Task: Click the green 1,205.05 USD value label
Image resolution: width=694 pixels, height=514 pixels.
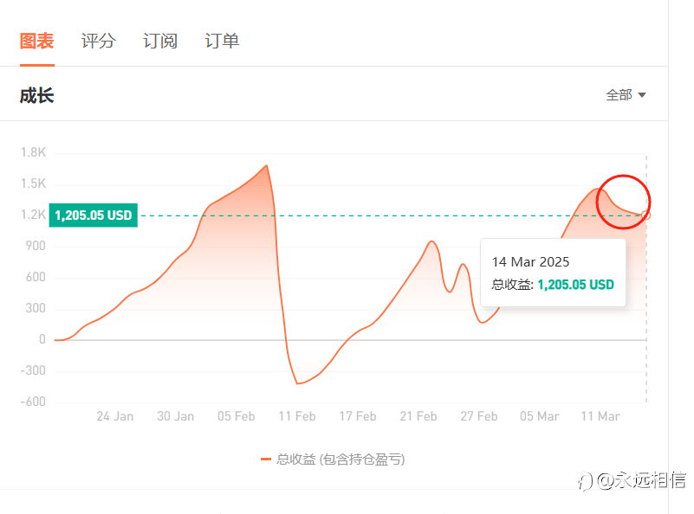Action: click(93, 215)
